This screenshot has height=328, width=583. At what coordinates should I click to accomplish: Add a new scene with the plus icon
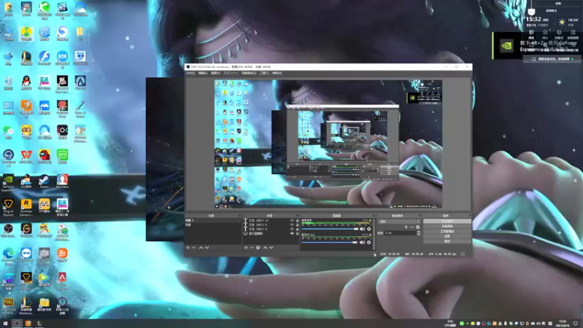coord(188,248)
